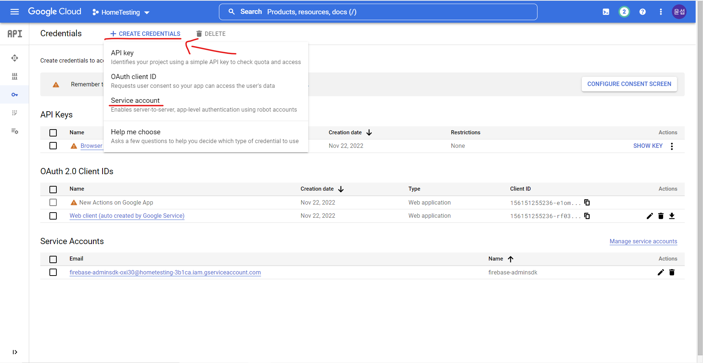Screen dimensions: 703x363
Task: Click the search bar input field
Action: click(378, 12)
